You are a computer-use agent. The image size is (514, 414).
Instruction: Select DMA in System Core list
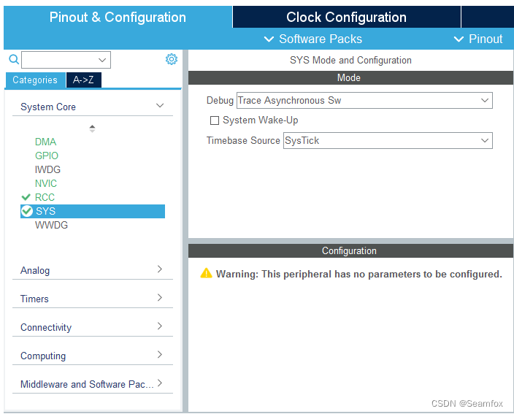point(45,142)
